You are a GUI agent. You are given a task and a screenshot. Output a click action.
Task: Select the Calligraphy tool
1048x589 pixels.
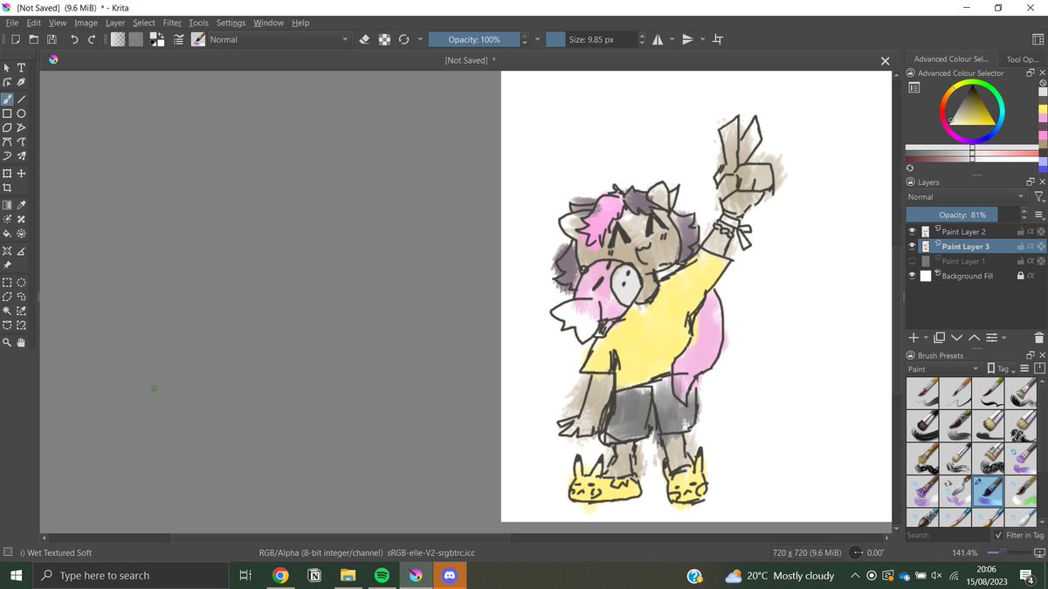(22, 82)
